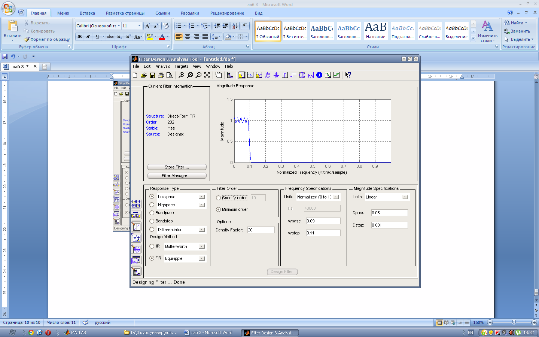
Task: Show Step Response icon
Action: [x=293, y=75]
